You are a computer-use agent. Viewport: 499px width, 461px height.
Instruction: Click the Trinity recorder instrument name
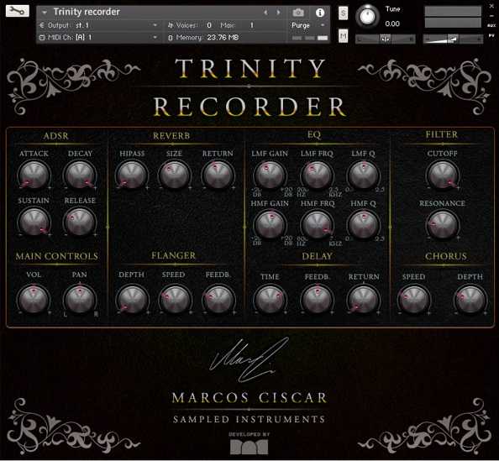(87, 12)
